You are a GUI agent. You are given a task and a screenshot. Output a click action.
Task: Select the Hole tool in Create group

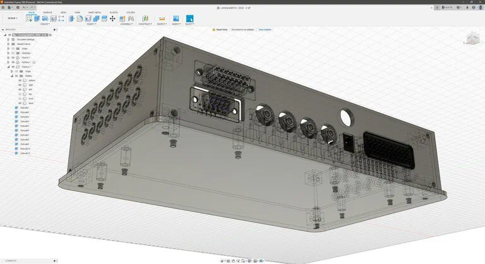(53, 18)
